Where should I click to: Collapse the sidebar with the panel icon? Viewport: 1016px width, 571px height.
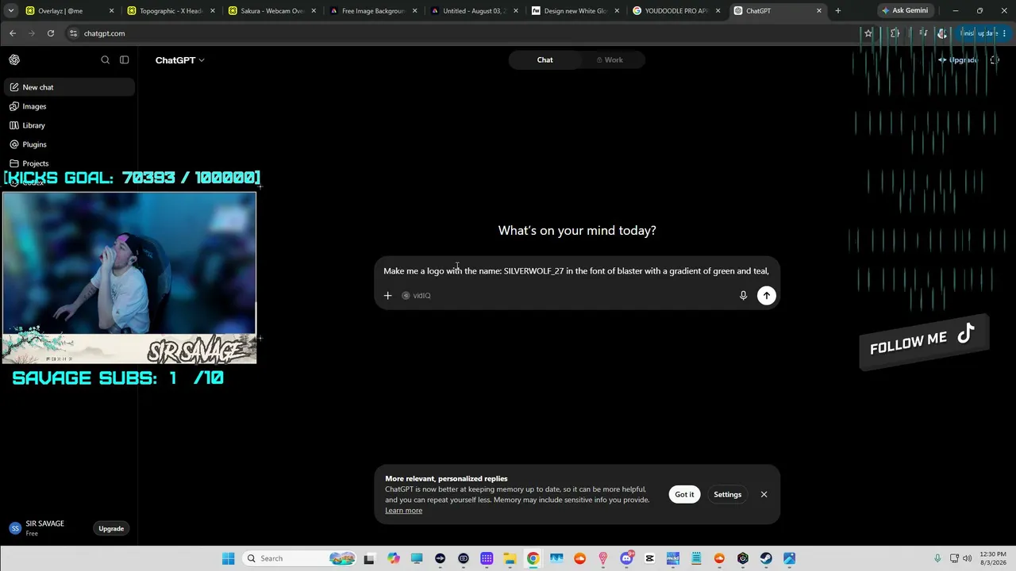pyautogui.click(x=124, y=59)
